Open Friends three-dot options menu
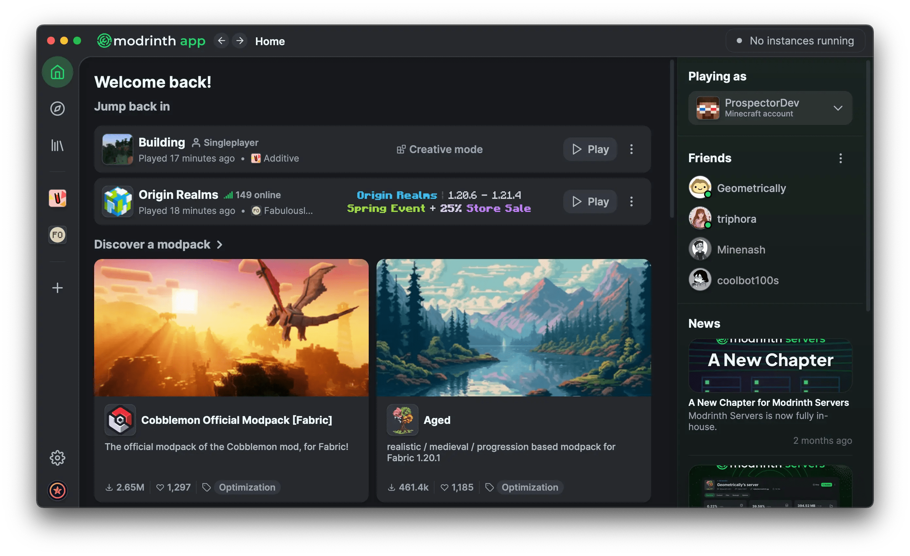 click(x=840, y=158)
